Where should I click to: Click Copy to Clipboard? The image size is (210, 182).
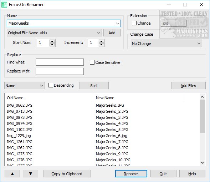(x=67, y=174)
